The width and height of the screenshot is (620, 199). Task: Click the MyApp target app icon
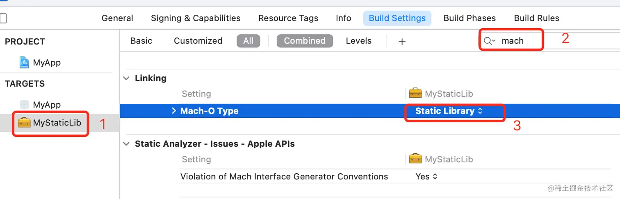[25, 105]
